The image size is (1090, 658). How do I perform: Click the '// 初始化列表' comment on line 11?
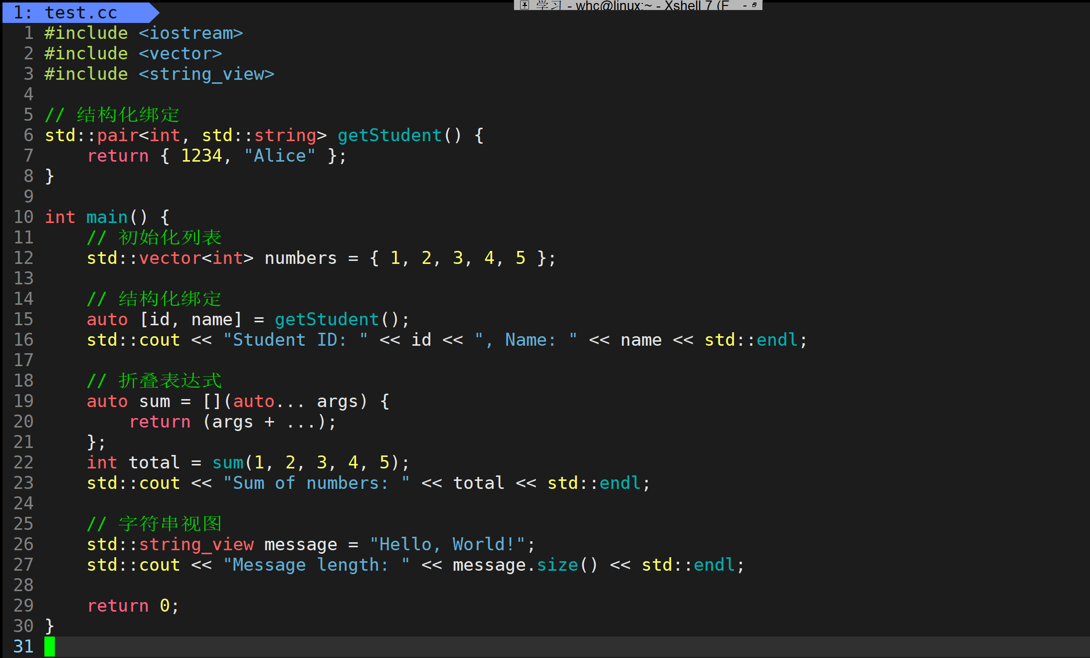tap(154, 237)
